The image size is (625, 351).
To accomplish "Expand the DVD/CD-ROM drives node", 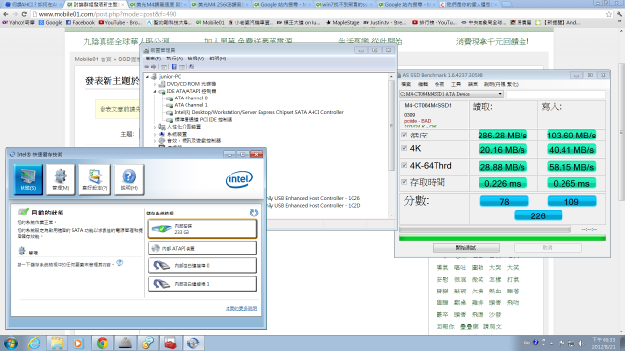I will point(155,84).
